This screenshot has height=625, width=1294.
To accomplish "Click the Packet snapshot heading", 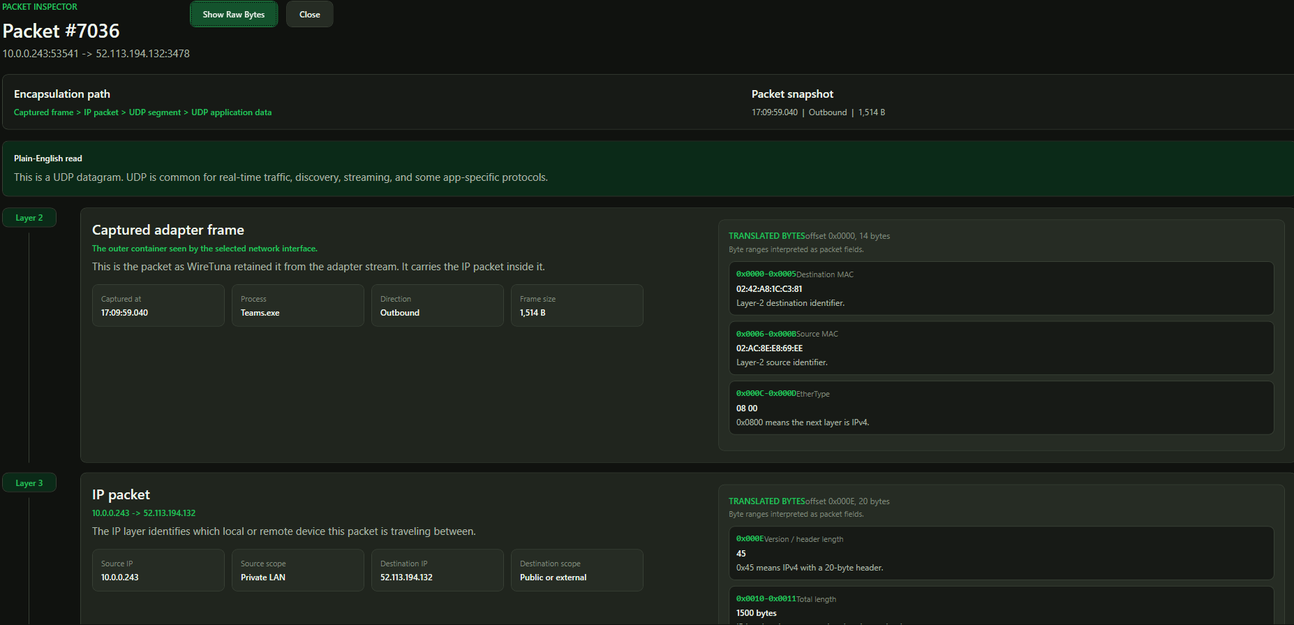I will coord(792,94).
